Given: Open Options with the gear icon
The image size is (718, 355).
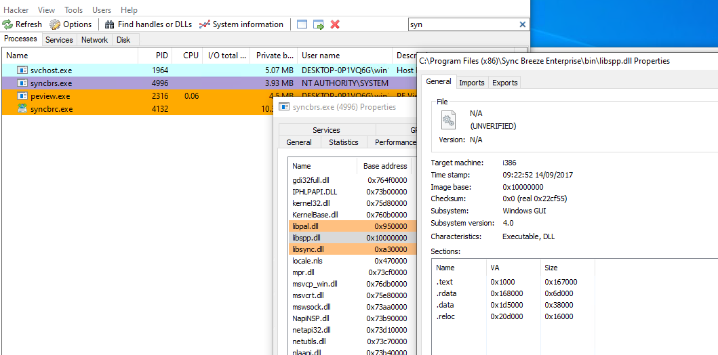Looking at the screenshot, I should click(55, 24).
